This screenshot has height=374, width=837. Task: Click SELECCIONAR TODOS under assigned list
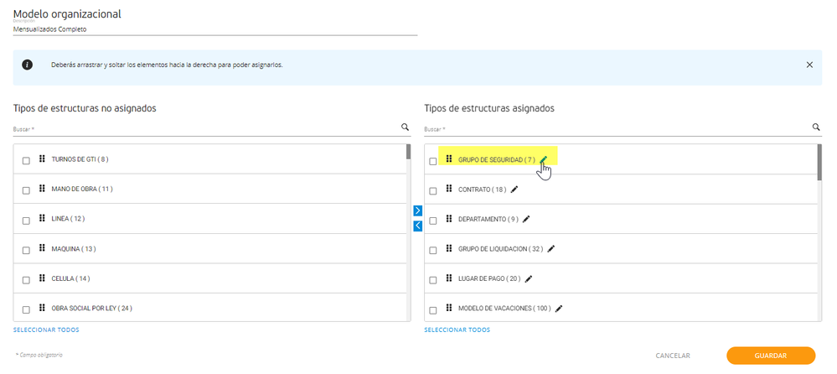[457, 330]
